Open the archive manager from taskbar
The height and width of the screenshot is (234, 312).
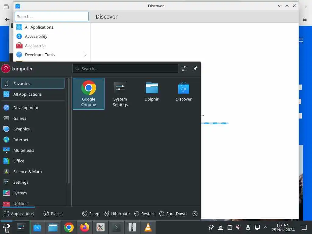click(132, 227)
